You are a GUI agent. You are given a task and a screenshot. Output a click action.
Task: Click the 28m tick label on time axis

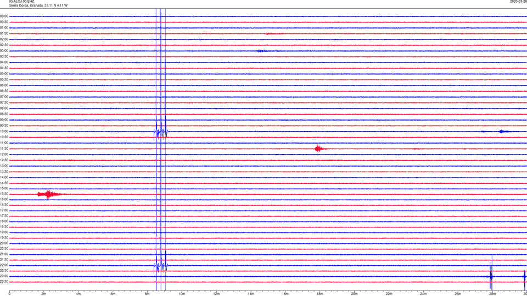(492, 294)
